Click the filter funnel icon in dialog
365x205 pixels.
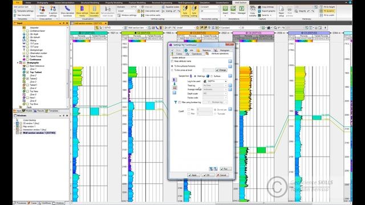175,102
